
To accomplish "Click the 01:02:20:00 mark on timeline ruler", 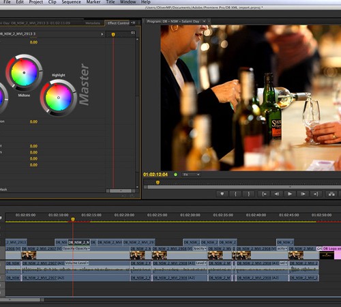I will point(124,215).
